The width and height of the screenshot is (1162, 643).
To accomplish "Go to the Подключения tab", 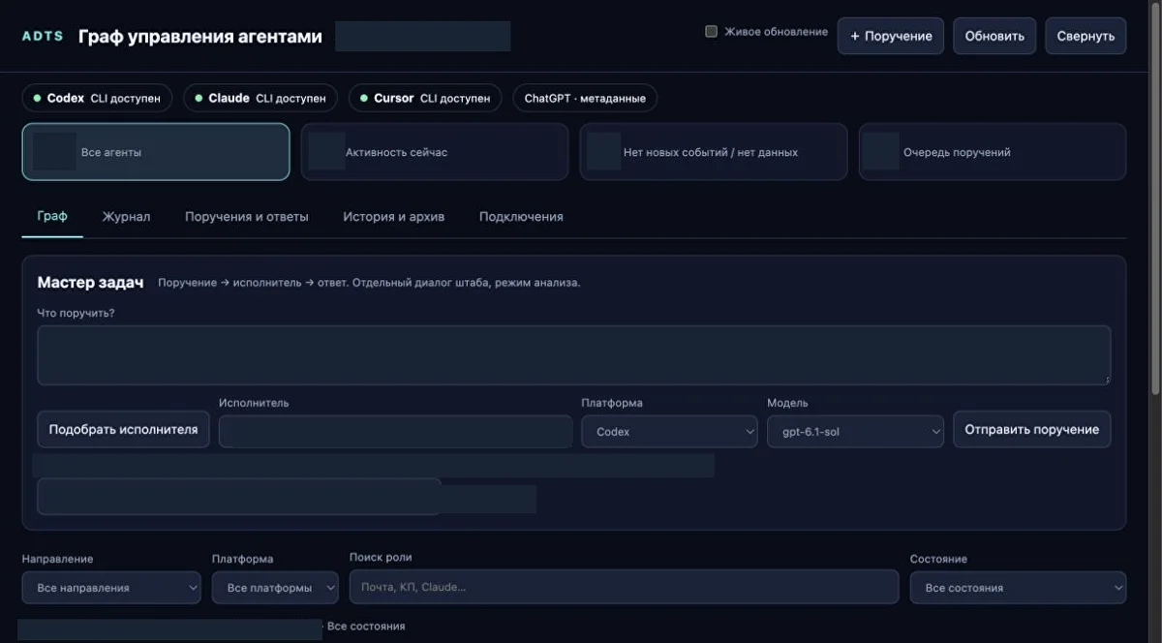I will point(521,217).
